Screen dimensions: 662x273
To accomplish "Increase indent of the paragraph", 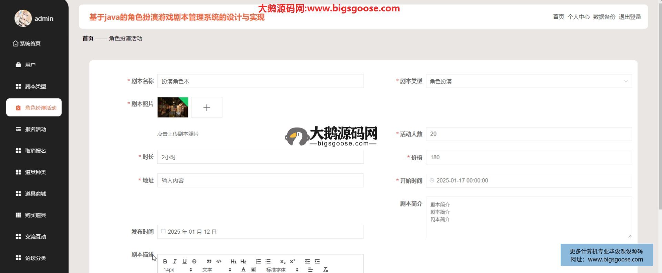I will click(317, 261).
